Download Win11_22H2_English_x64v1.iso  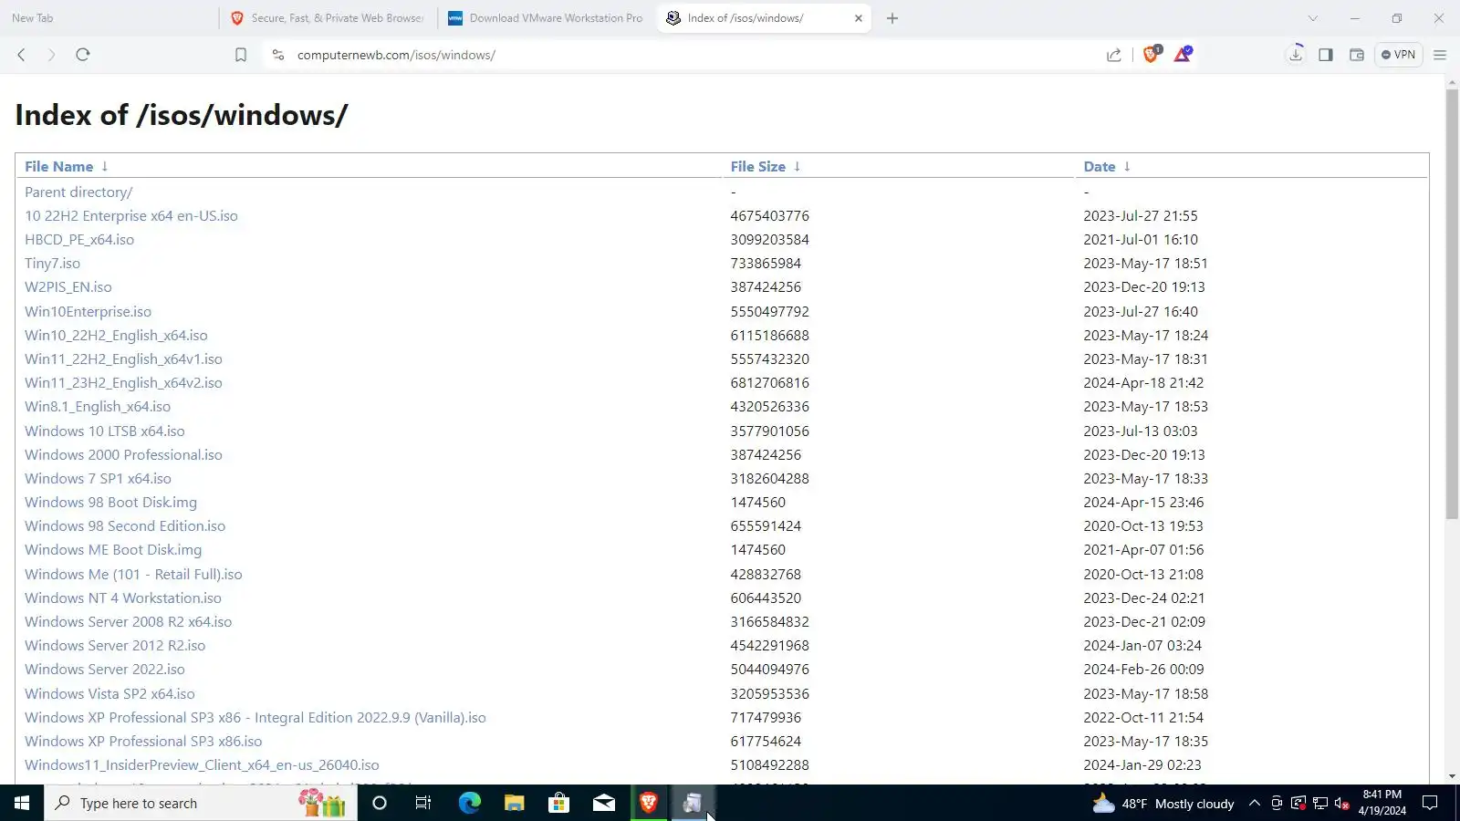click(123, 359)
